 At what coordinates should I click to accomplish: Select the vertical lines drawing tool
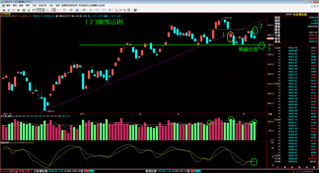[71, 10]
